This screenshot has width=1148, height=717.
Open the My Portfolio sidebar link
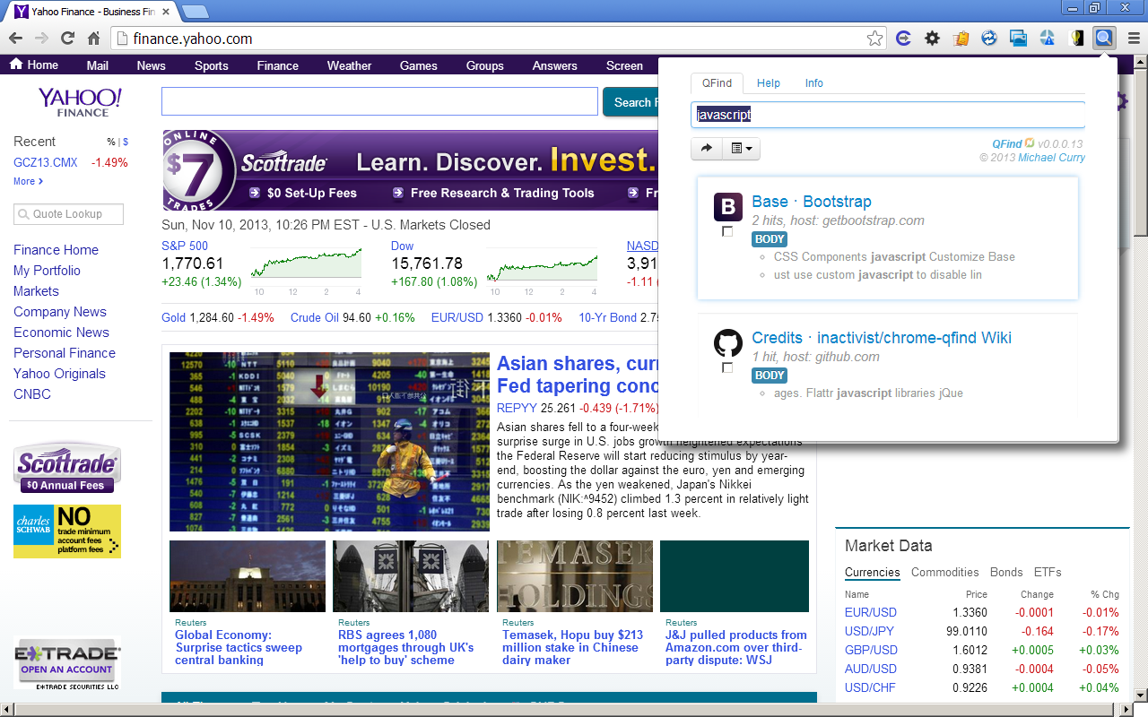point(47,271)
